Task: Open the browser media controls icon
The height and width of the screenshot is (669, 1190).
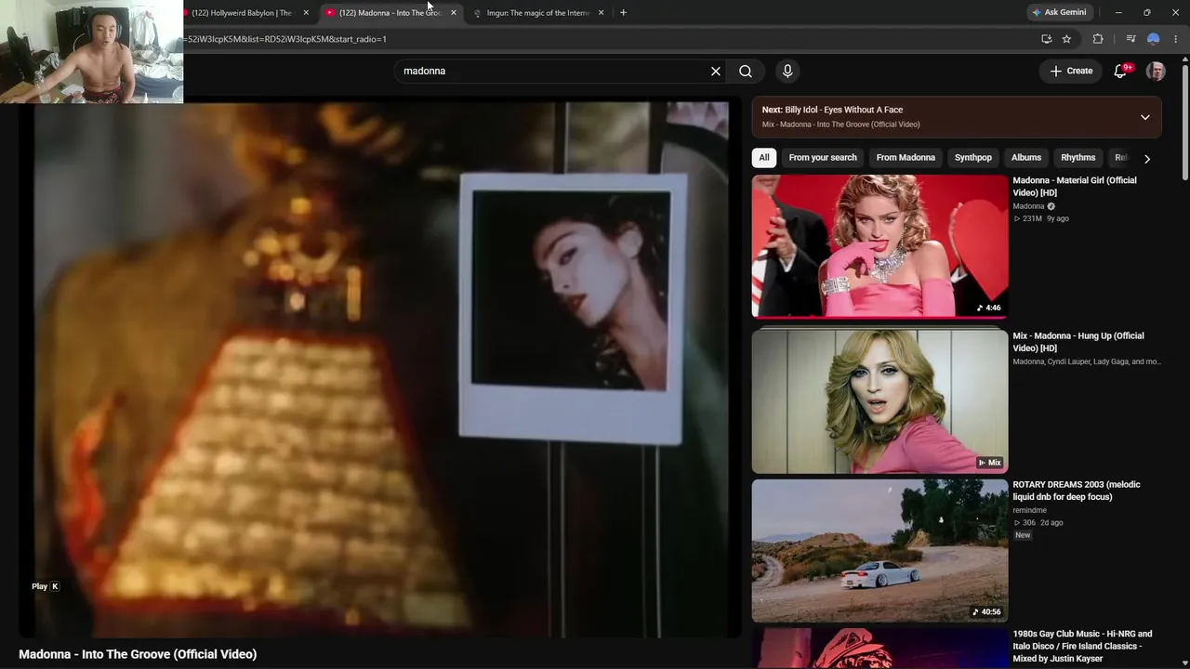Action: (x=1130, y=39)
